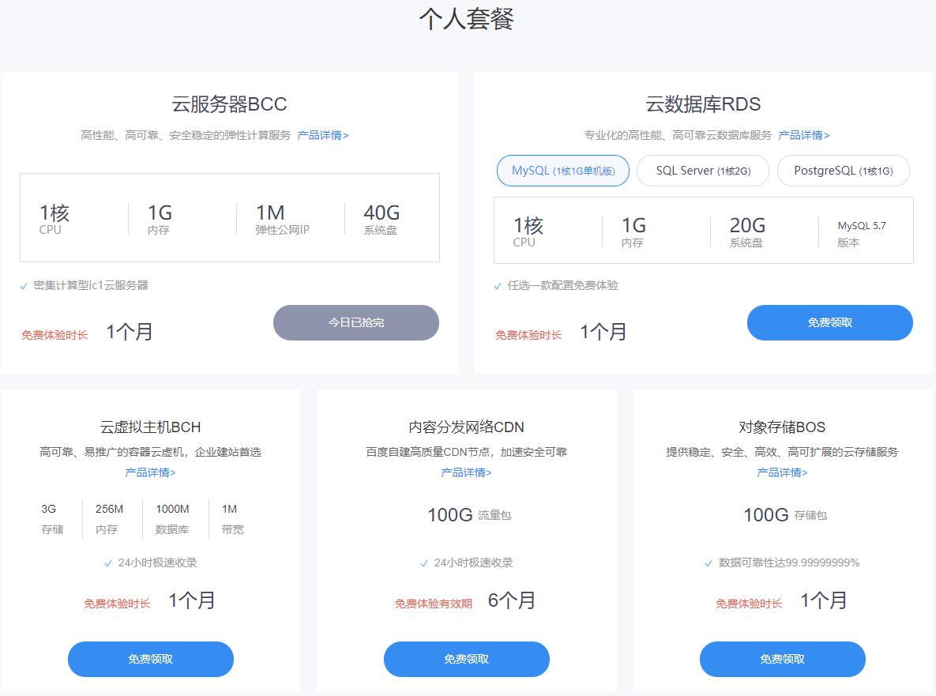
Task: Click the 个人套餐 heading
Action: pos(466,18)
